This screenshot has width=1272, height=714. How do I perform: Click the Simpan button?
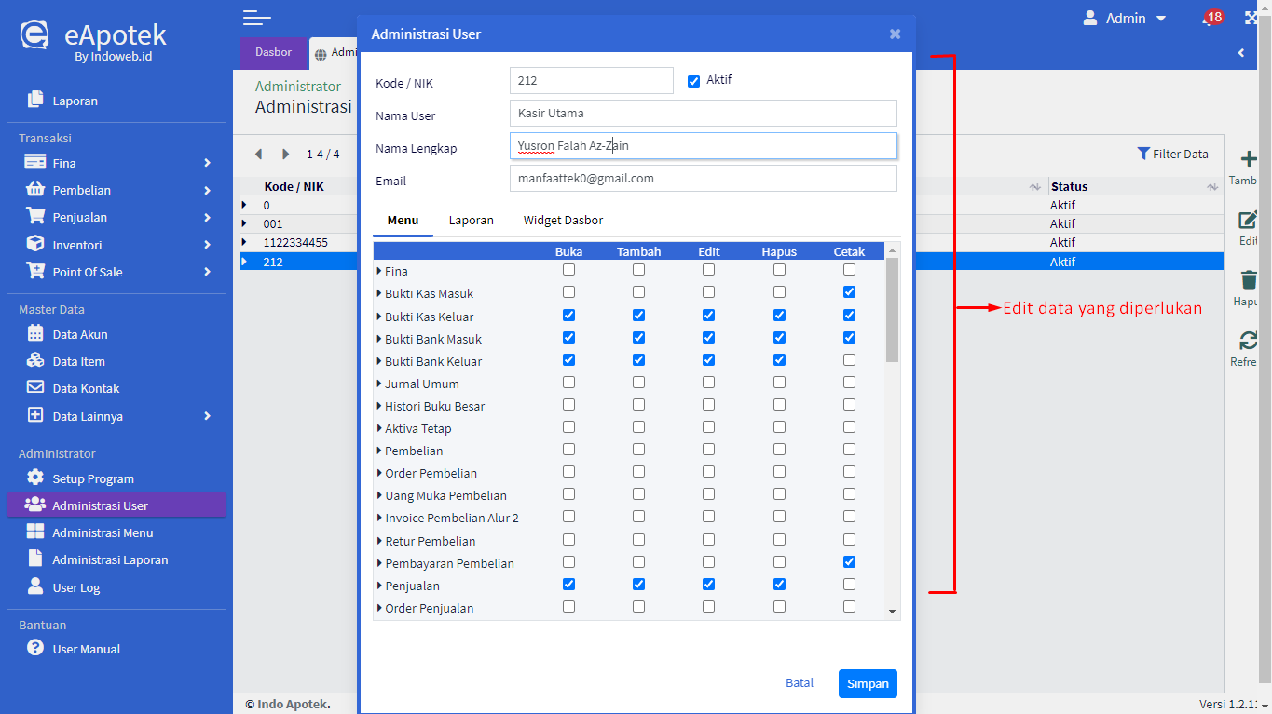coord(867,683)
